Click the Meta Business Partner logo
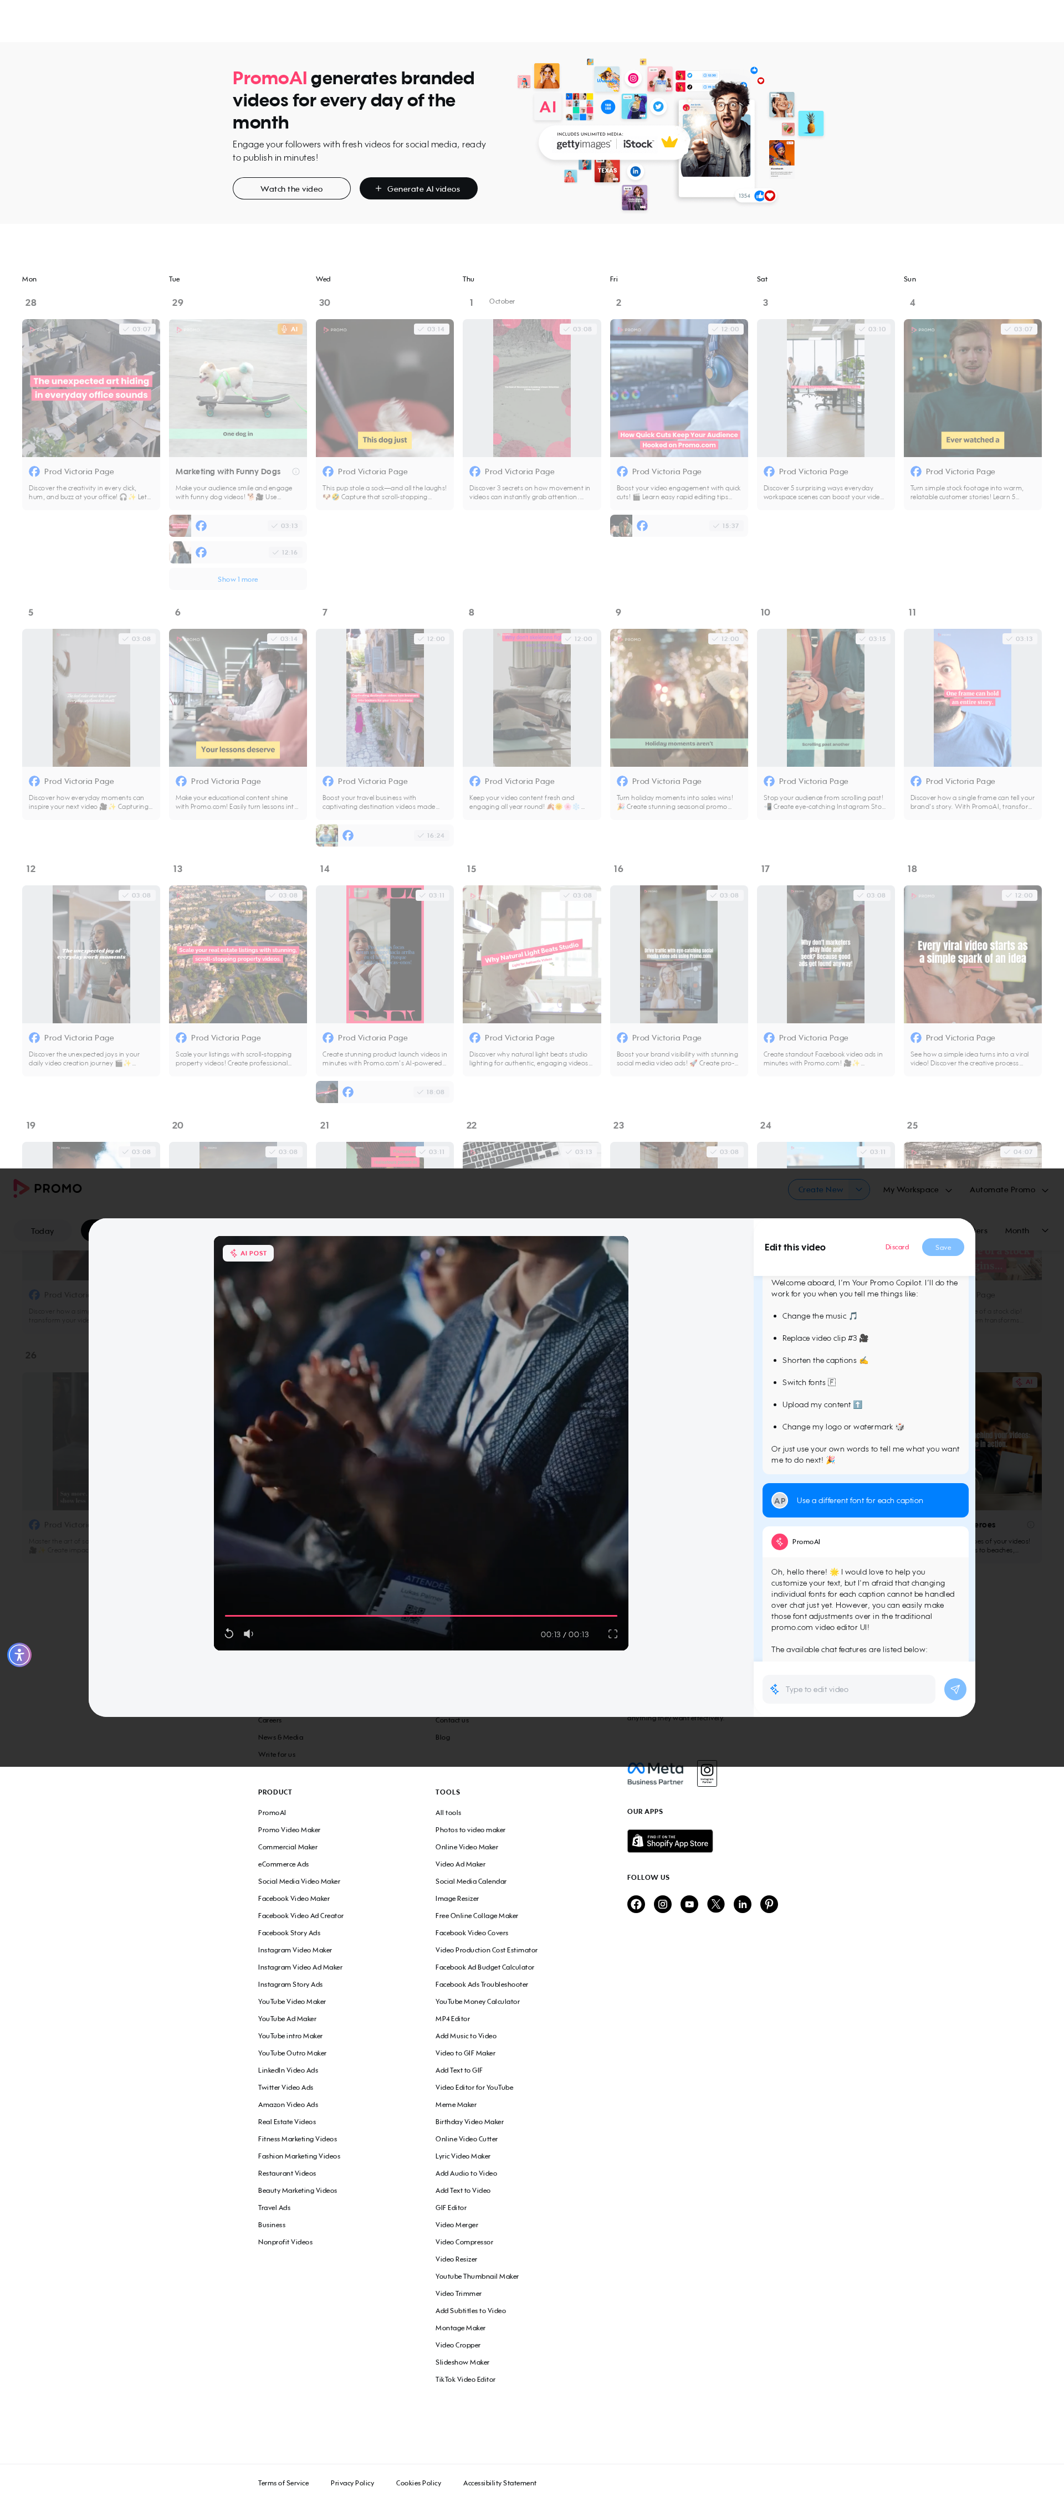 click(x=656, y=1773)
